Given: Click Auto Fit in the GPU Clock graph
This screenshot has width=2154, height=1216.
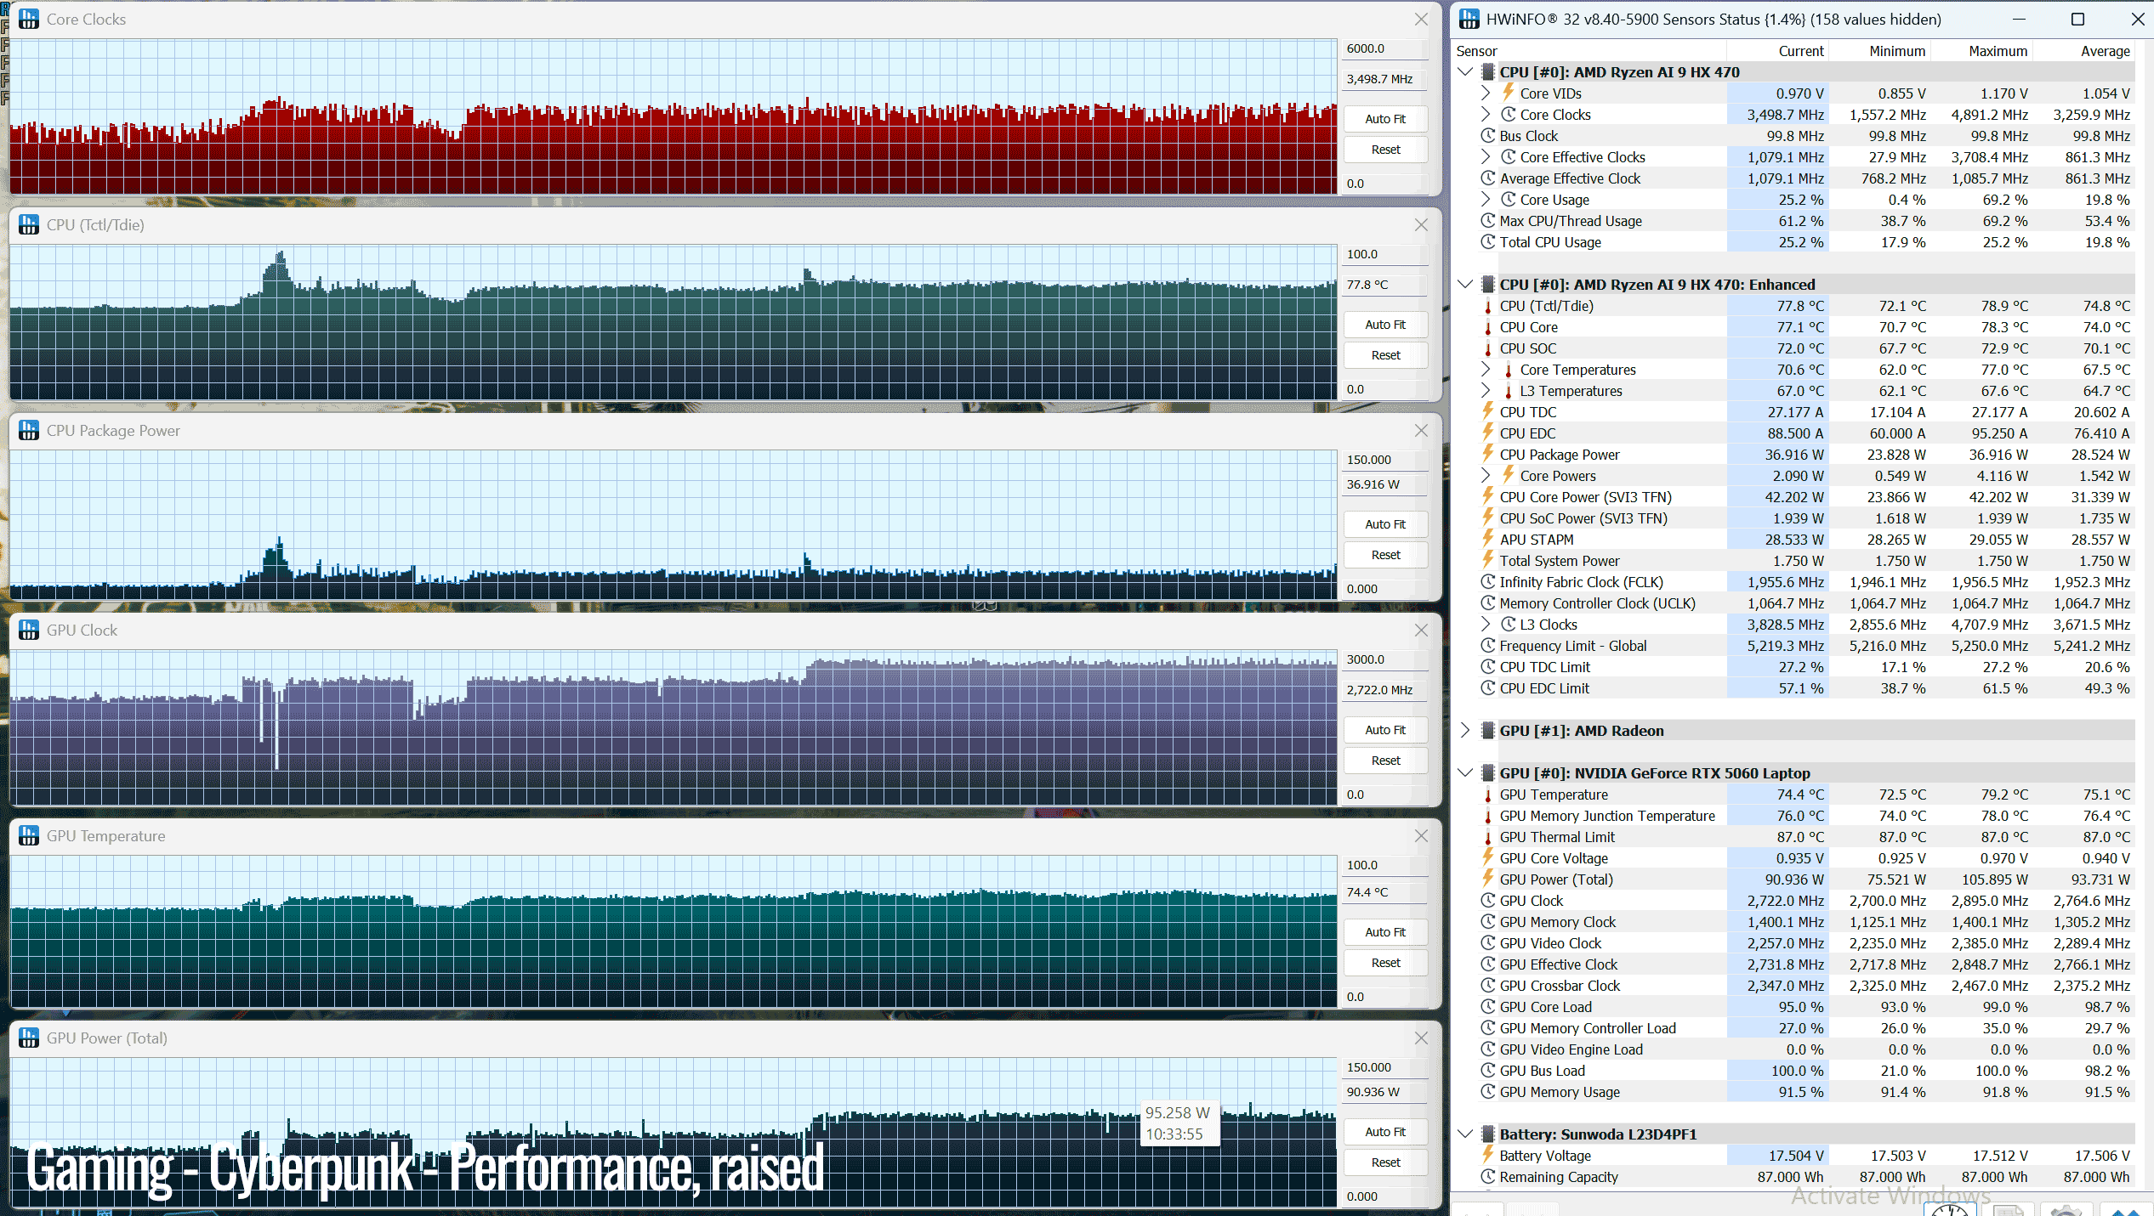Looking at the screenshot, I should [1385, 730].
